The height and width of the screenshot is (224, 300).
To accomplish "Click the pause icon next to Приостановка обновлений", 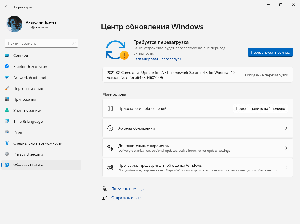I will click(110, 108).
